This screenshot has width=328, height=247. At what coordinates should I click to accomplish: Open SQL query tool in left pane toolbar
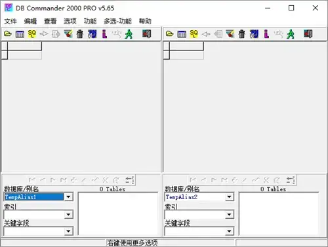(x=32, y=34)
